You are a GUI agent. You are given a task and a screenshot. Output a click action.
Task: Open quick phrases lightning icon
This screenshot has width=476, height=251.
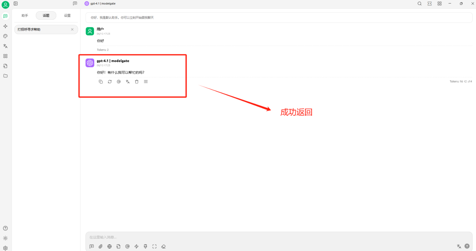pos(137,246)
